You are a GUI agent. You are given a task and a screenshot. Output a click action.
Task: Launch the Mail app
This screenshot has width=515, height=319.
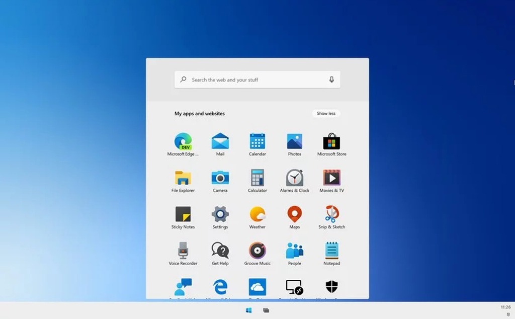pyautogui.click(x=220, y=144)
